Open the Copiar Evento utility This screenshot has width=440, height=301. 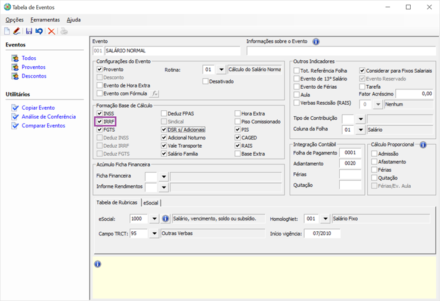tap(38, 108)
